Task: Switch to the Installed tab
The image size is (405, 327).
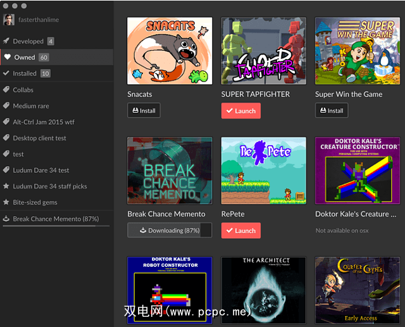Action: 56,74
